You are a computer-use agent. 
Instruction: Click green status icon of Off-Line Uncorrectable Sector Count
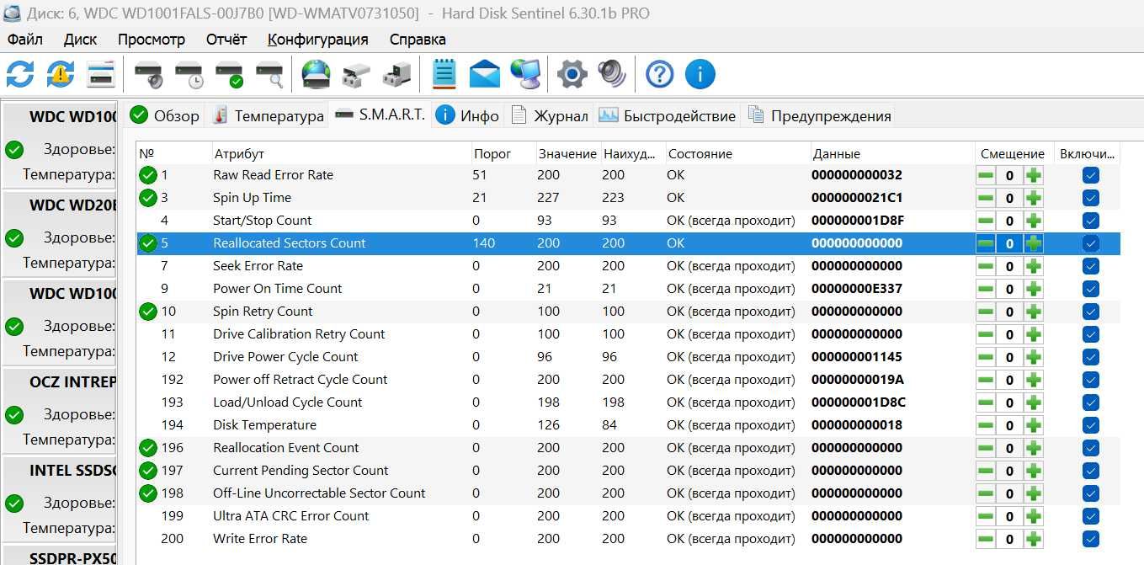tap(148, 493)
